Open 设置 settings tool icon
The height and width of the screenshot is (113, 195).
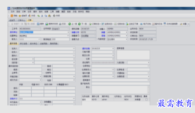pyautogui.click(x=181, y=24)
